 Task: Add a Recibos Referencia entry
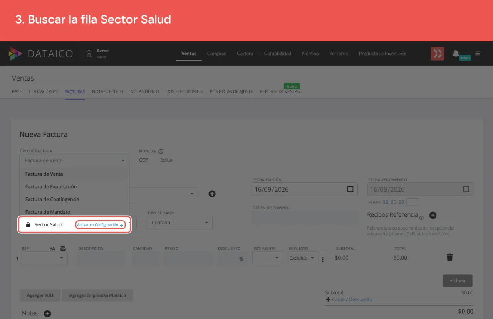click(433, 215)
